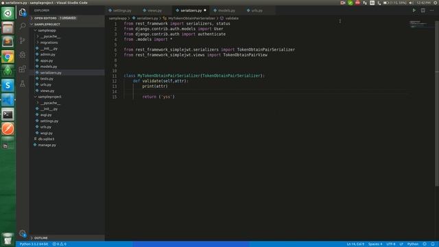This screenshot has height=247, width=439.
Task: Click the feedback smiley in status bar
Action: [x=425, y=244]
